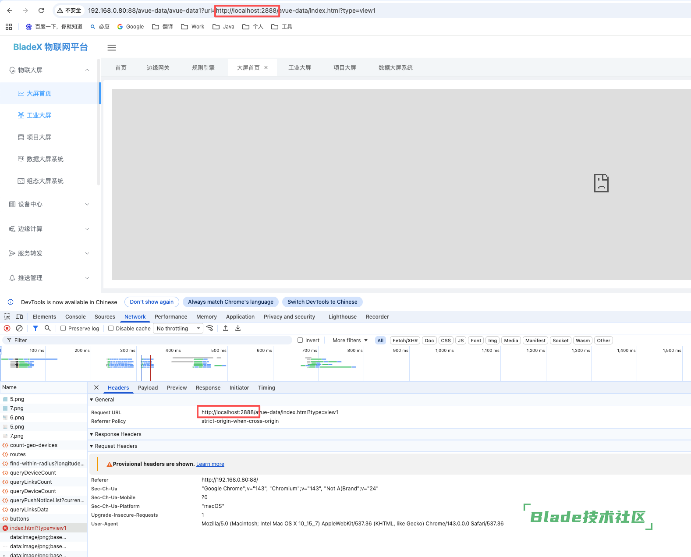The width and height of the screenshot is (691, 557).
Task: Open the Payload tab of the request
Action: pyautogui.click(x=148, y=387)
